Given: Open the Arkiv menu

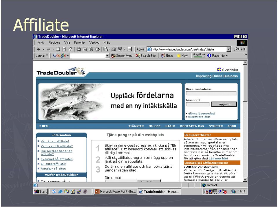Looking at the screenshot, I should 41,43.
